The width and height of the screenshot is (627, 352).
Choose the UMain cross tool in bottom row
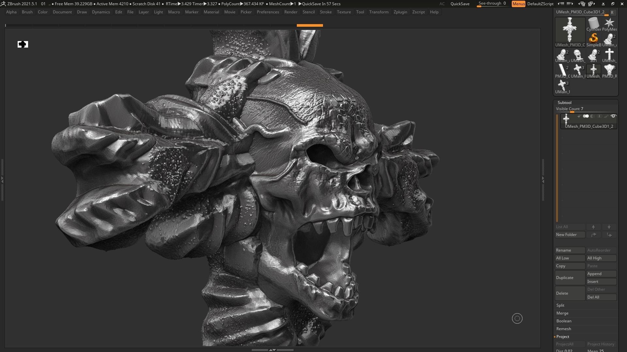click(562, 87)
